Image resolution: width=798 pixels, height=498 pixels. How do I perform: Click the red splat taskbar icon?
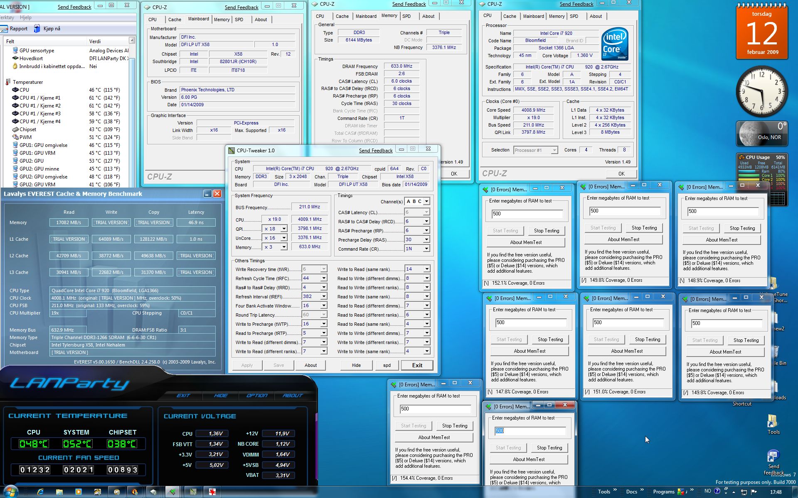pyautogui.click(x=212, y=492)
